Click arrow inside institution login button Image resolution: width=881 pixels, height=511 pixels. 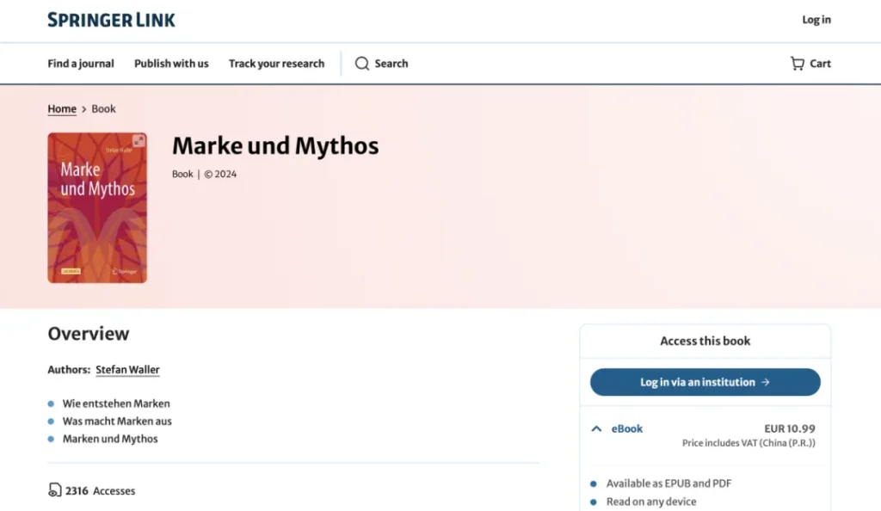pyautogui.click(x=766, y=383)
